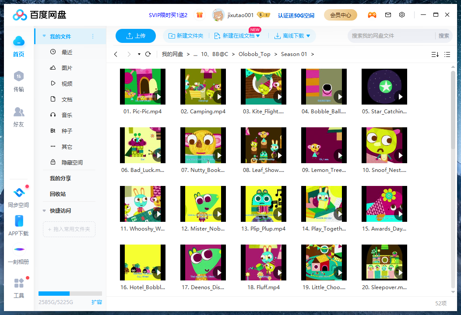Expand the collapsed '...' breadcrumb path
The image size is (461, 315).
coord(196,54)
